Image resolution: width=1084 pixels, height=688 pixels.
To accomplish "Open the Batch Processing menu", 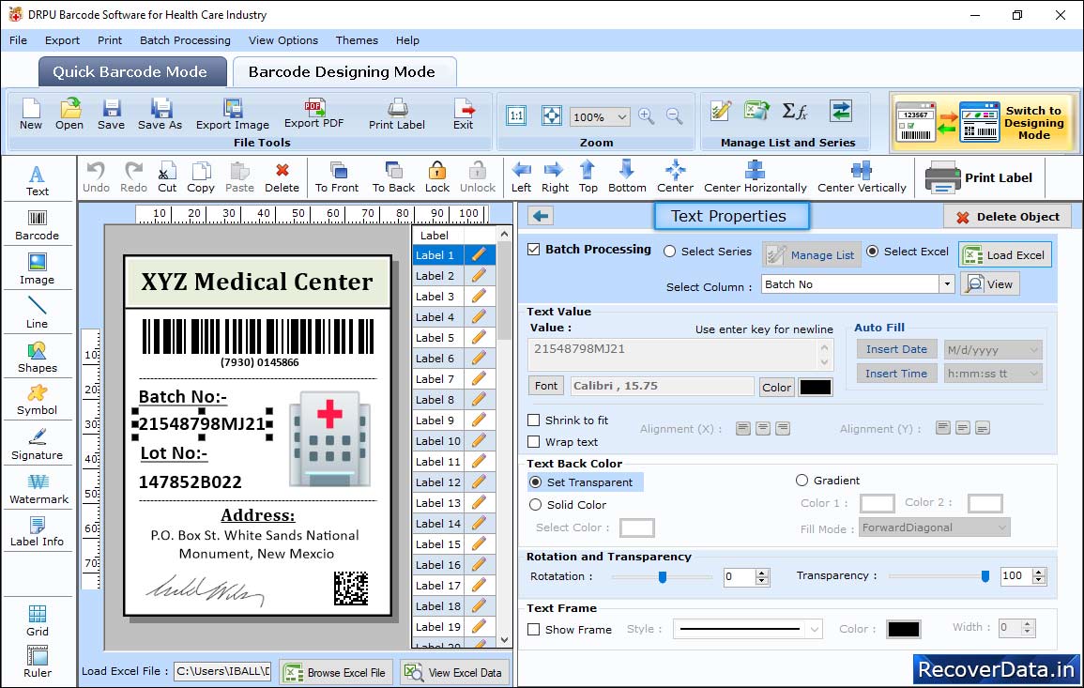I will click(185, 40).
